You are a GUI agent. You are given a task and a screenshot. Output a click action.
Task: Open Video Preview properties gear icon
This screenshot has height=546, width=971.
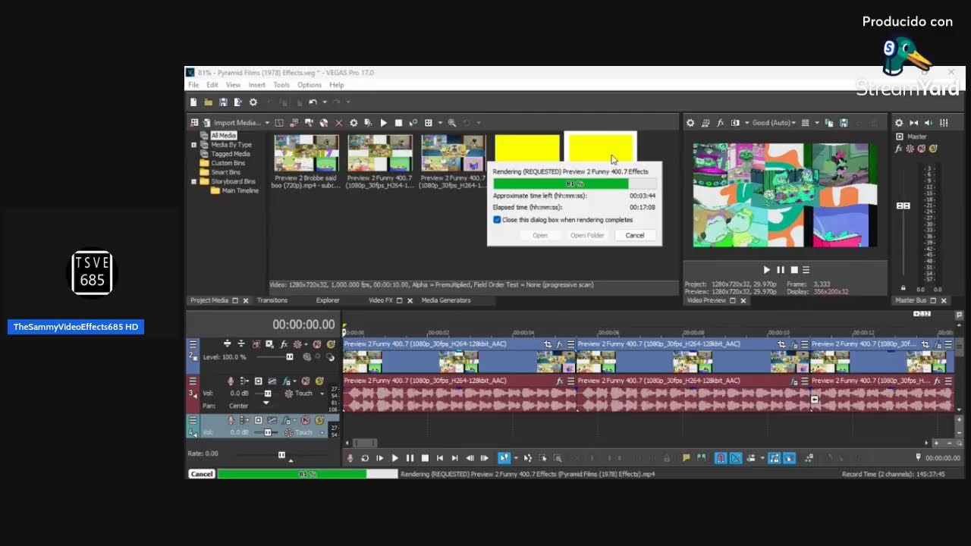click(x=690, y=123)
